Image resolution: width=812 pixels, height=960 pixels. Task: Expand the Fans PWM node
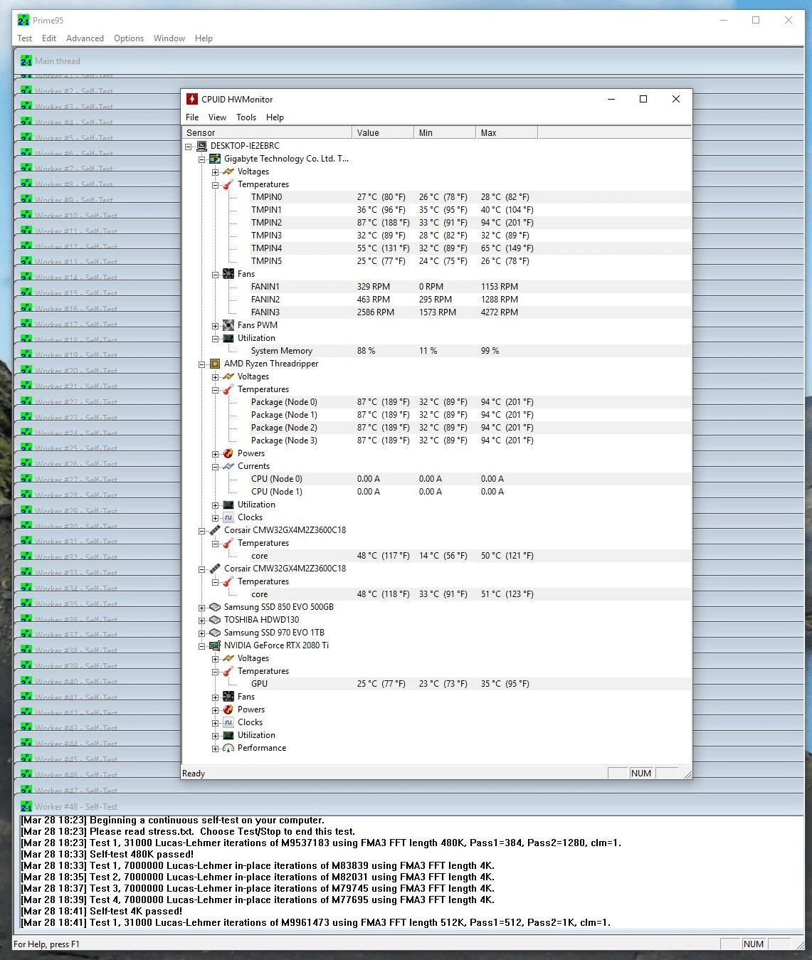click(x=215, y=326)
